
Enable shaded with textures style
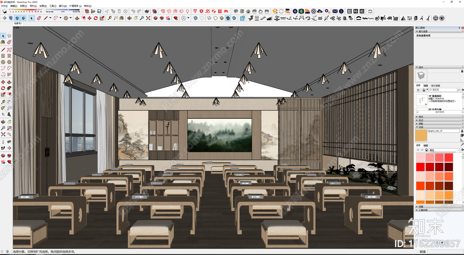click(x=228, y=18)
